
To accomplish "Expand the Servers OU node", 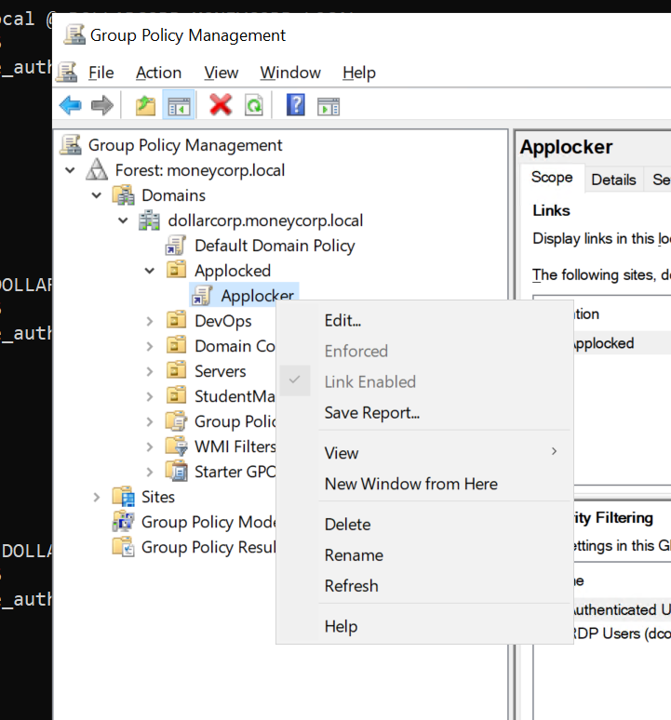I will 150,371.
